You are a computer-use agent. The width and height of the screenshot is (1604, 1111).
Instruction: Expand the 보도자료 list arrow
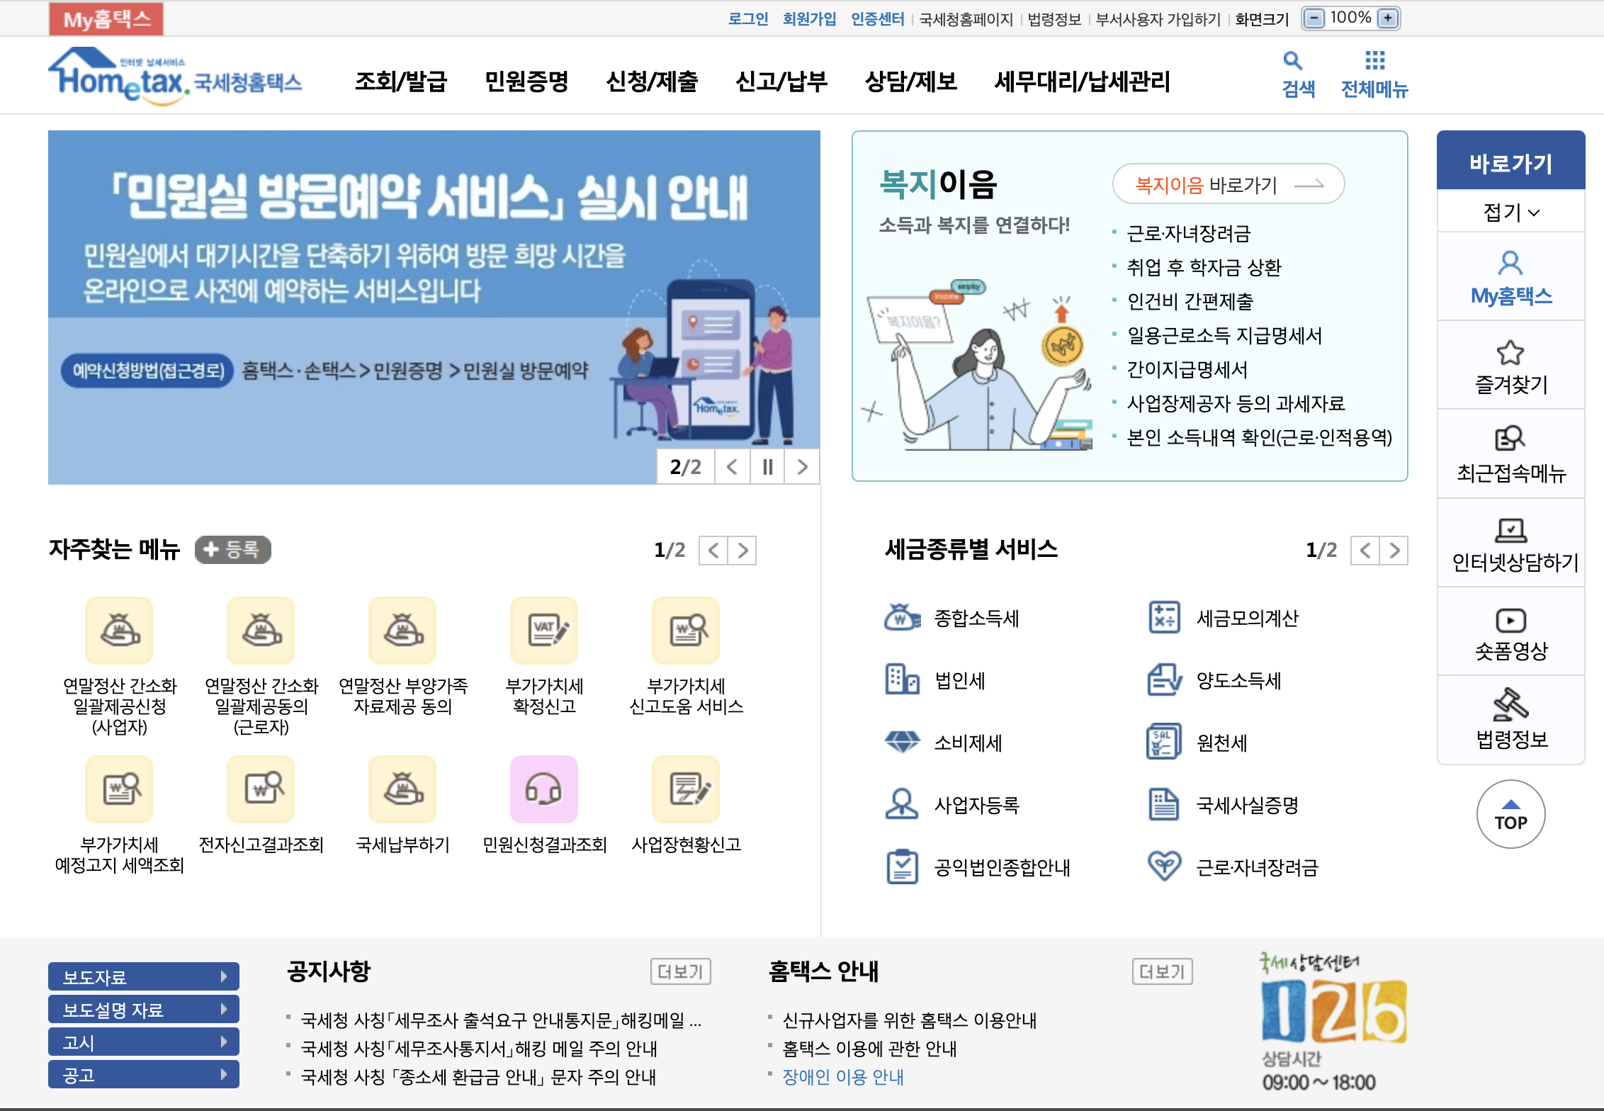(x=224, y=976)
